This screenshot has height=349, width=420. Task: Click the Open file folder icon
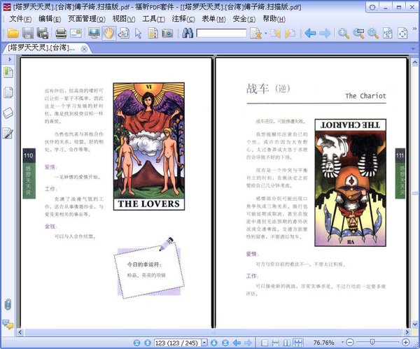click(x=13, y=33)
